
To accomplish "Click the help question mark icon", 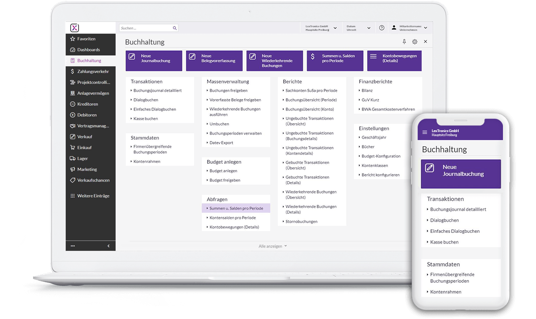I will click(x=381, y=28).
